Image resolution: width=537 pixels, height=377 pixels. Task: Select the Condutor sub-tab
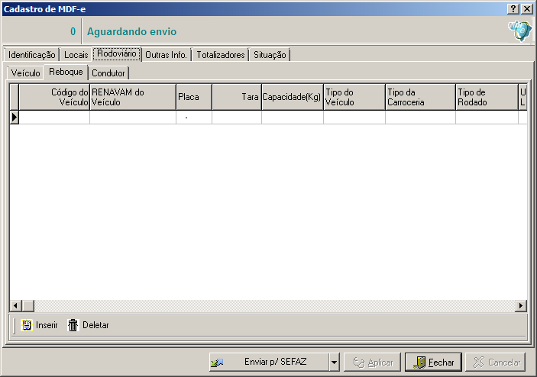pyautogui.click(x=108, y=73)
